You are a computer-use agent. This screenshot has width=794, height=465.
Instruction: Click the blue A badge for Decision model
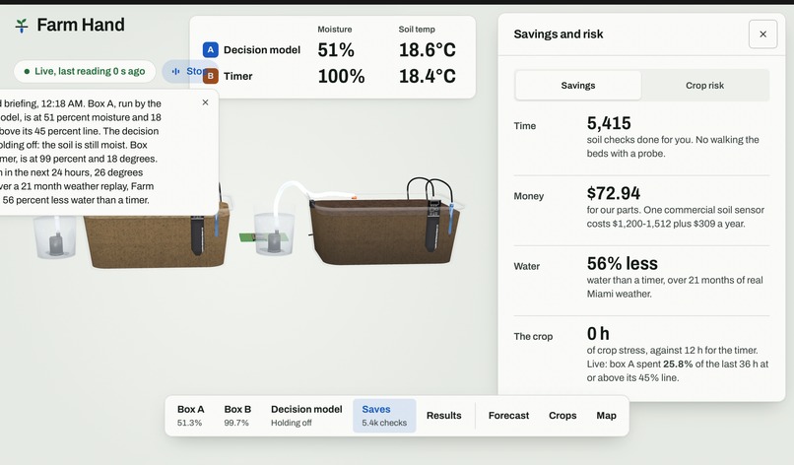click(210, 49)
